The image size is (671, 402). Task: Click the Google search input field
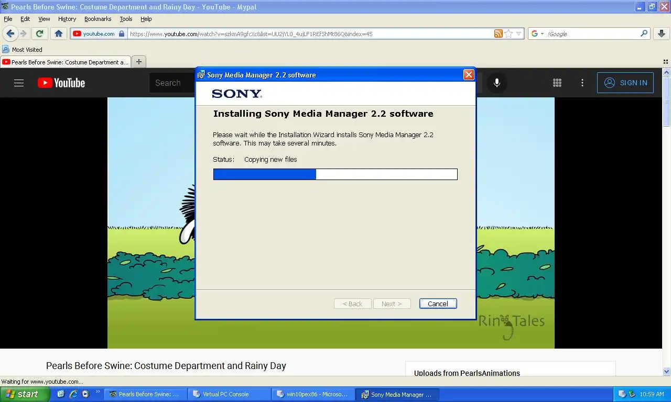tap(592, 33)
